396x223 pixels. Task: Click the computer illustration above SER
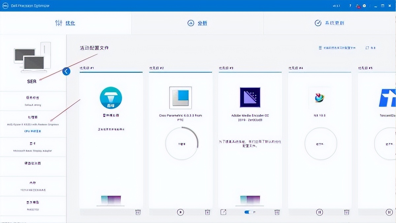pyautogui.click(x=33, y=57)
